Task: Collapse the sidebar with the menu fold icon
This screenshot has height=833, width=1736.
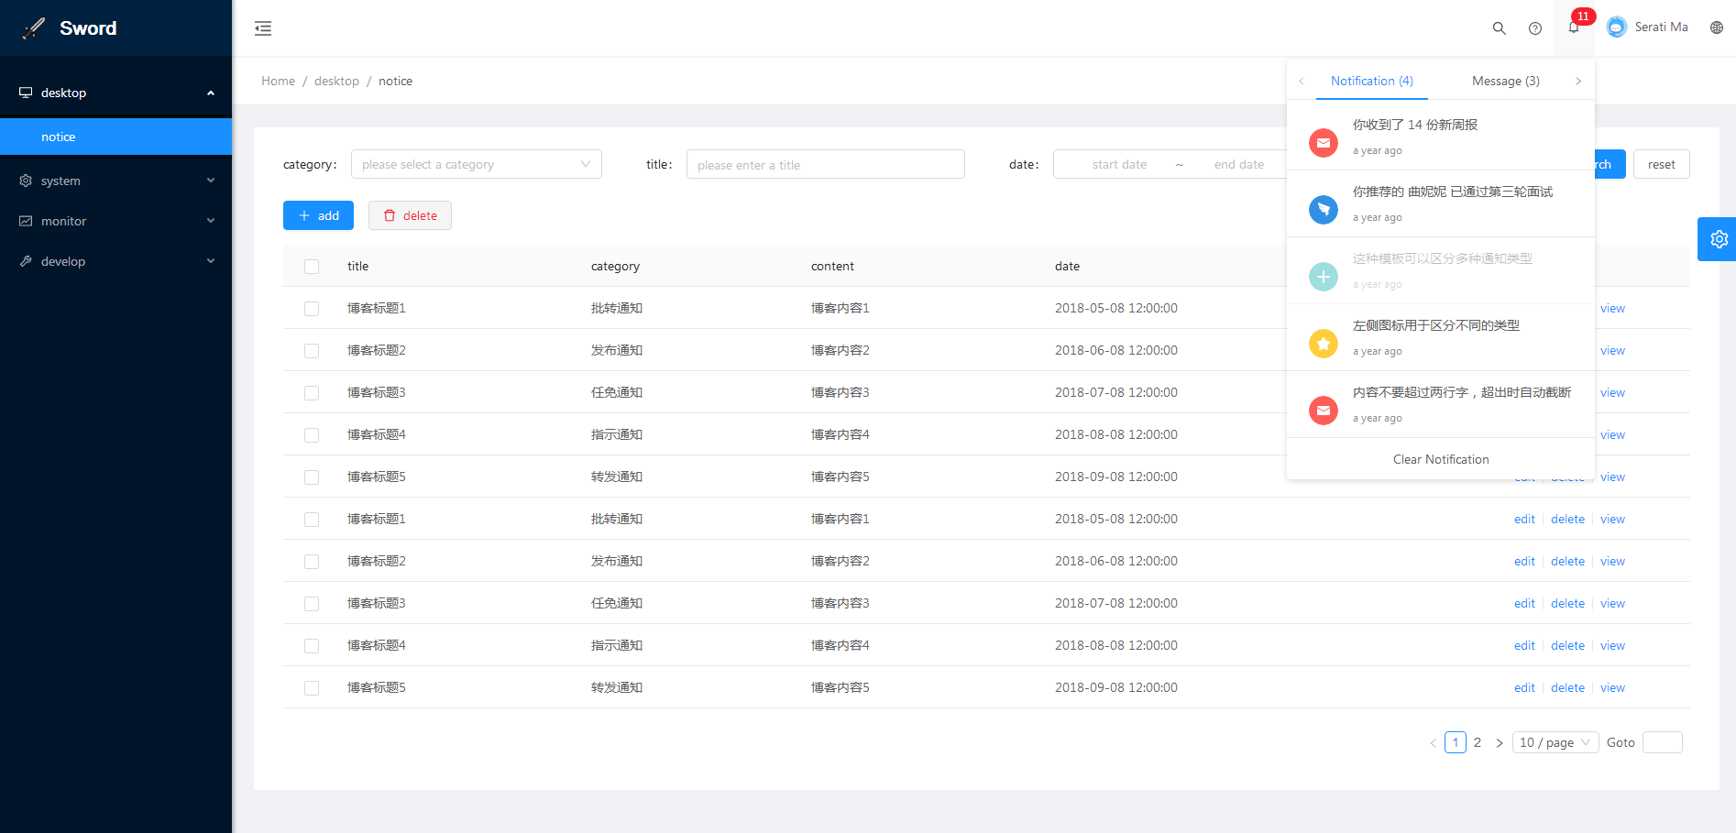Action: coord(263,28)
